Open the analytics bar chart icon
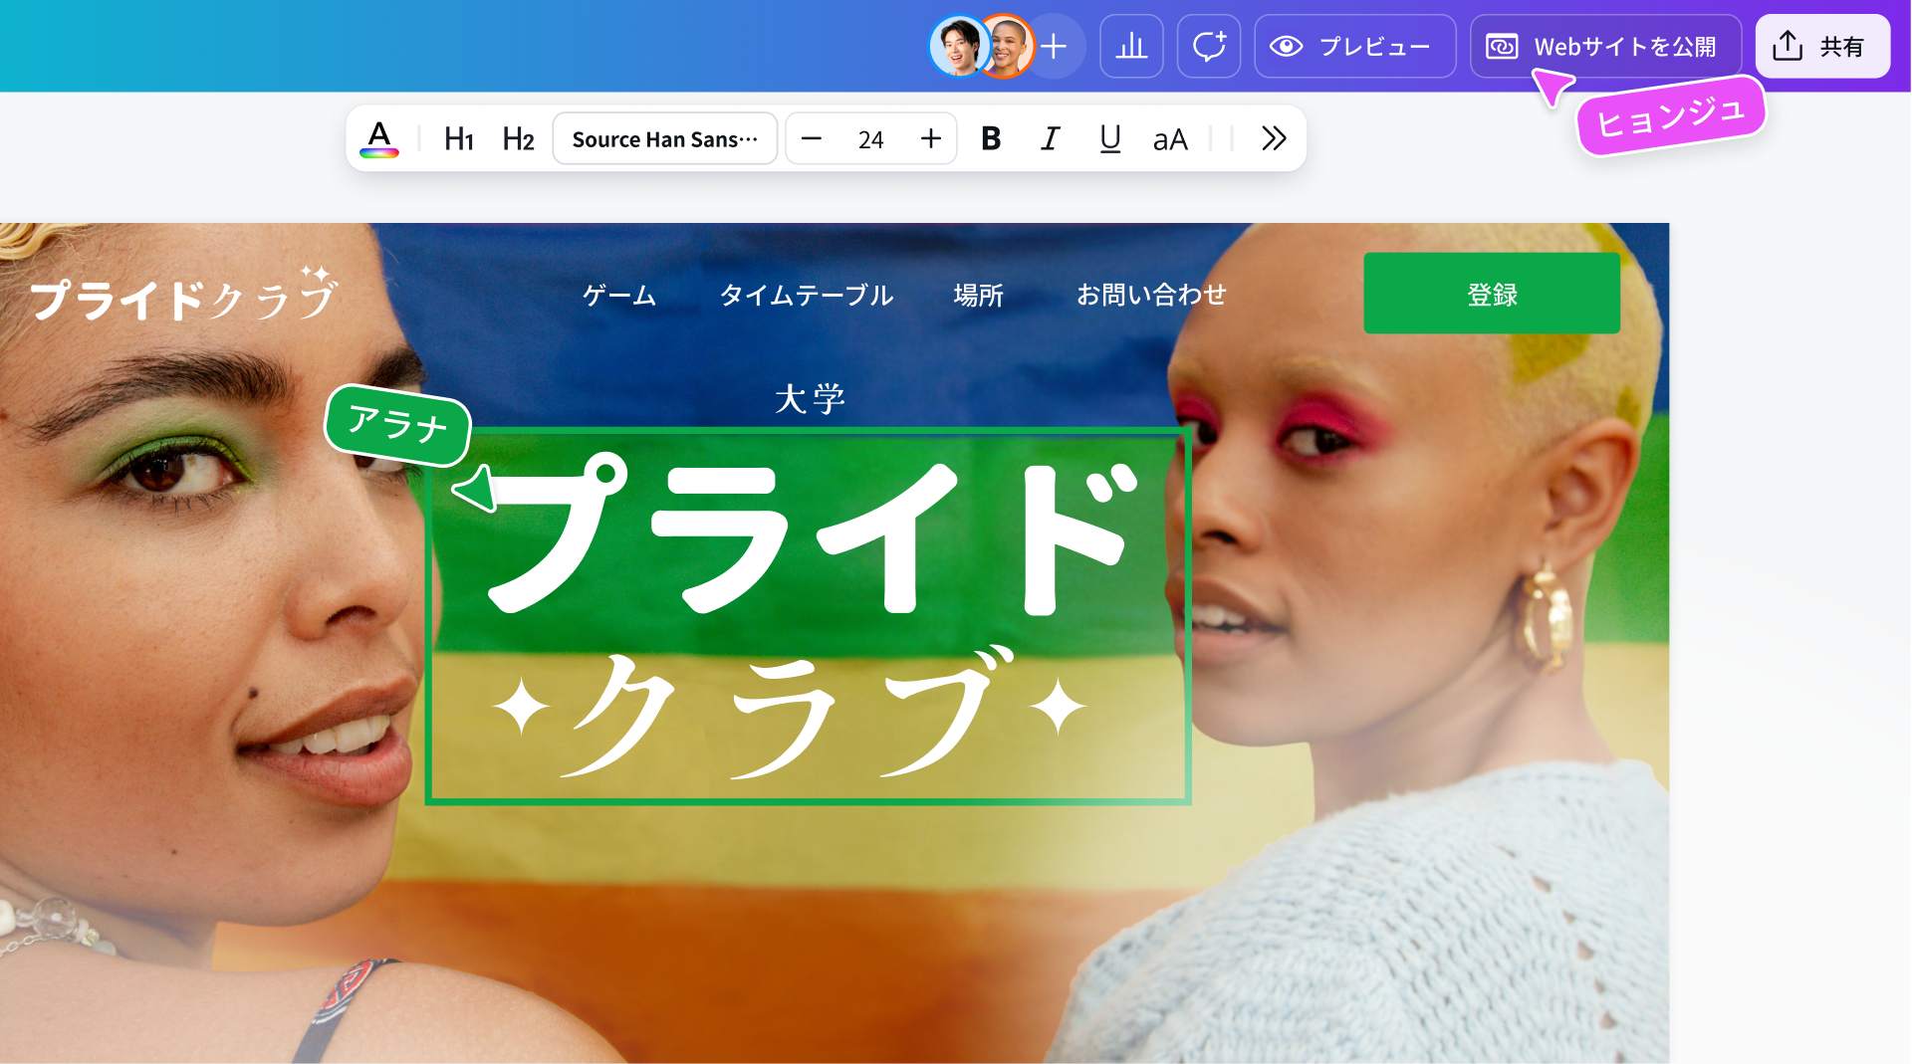This screenshot has width=1912, height=1064. (1131, 46)
